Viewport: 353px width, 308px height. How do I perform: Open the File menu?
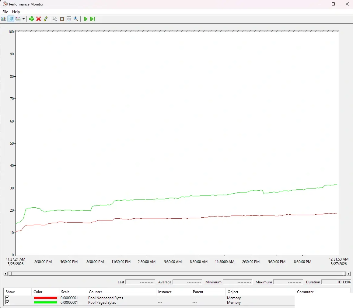pyautogui.click(x=5, y=12)
